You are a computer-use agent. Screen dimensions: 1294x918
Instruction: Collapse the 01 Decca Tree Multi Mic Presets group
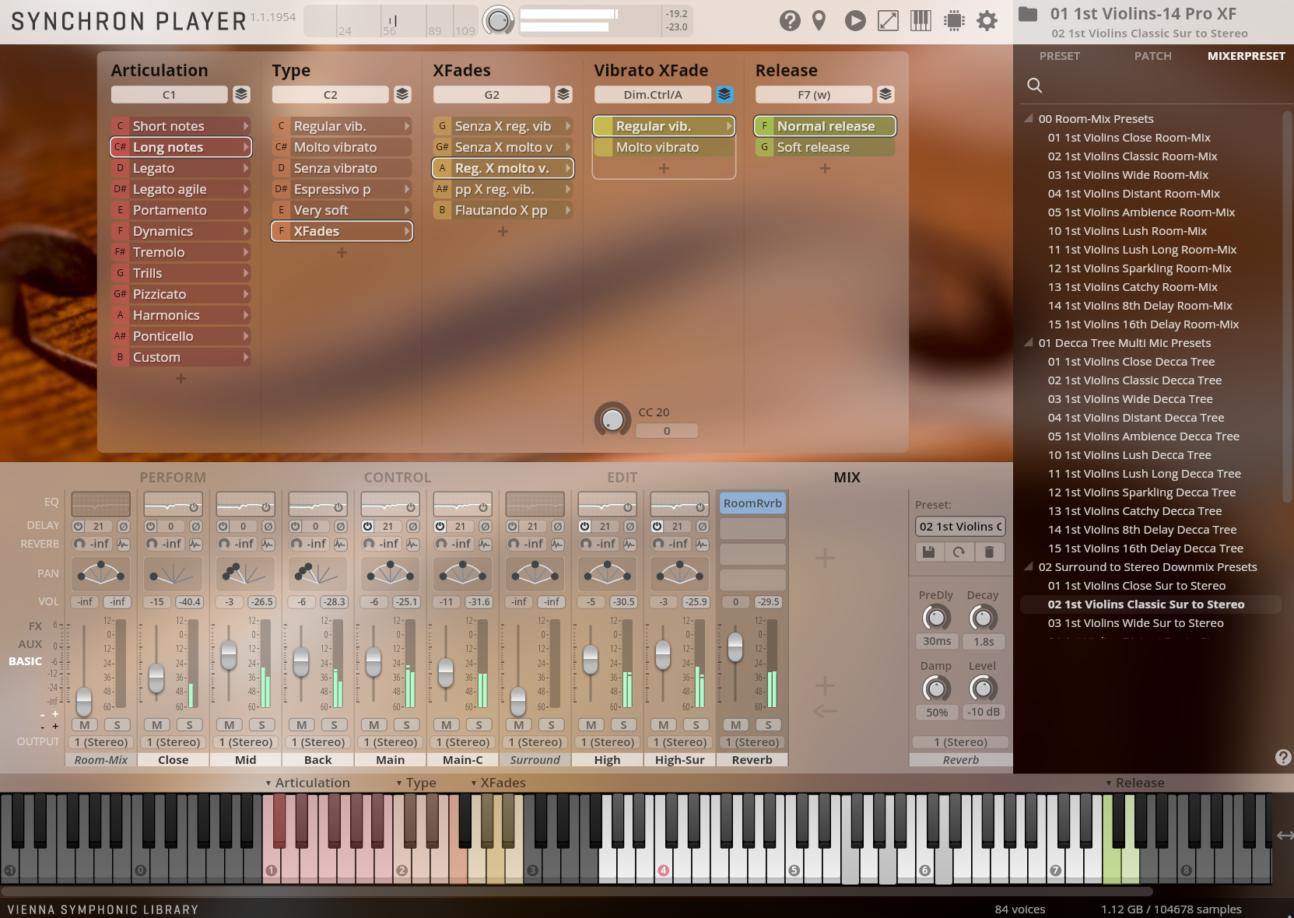point(1030,342)
